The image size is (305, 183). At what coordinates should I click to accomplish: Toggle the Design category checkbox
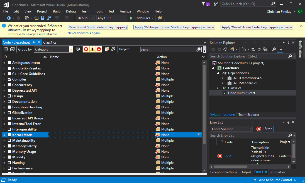click(9, 96)
